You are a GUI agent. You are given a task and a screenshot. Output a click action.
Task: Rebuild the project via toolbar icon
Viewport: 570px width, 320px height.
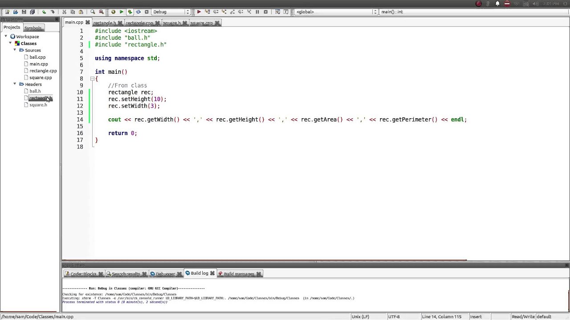point(138,12)
